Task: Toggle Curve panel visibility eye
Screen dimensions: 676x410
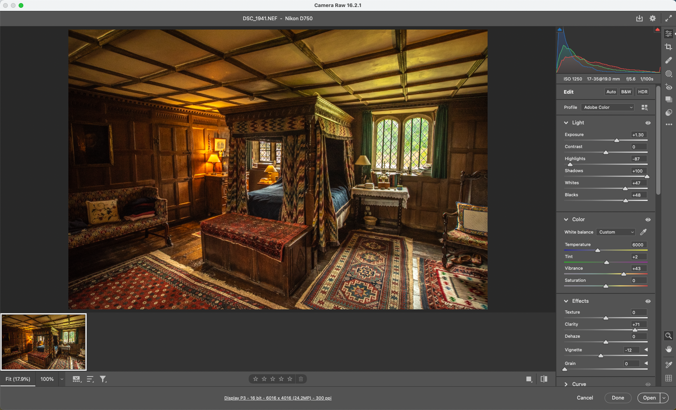Action: (648, 384)
